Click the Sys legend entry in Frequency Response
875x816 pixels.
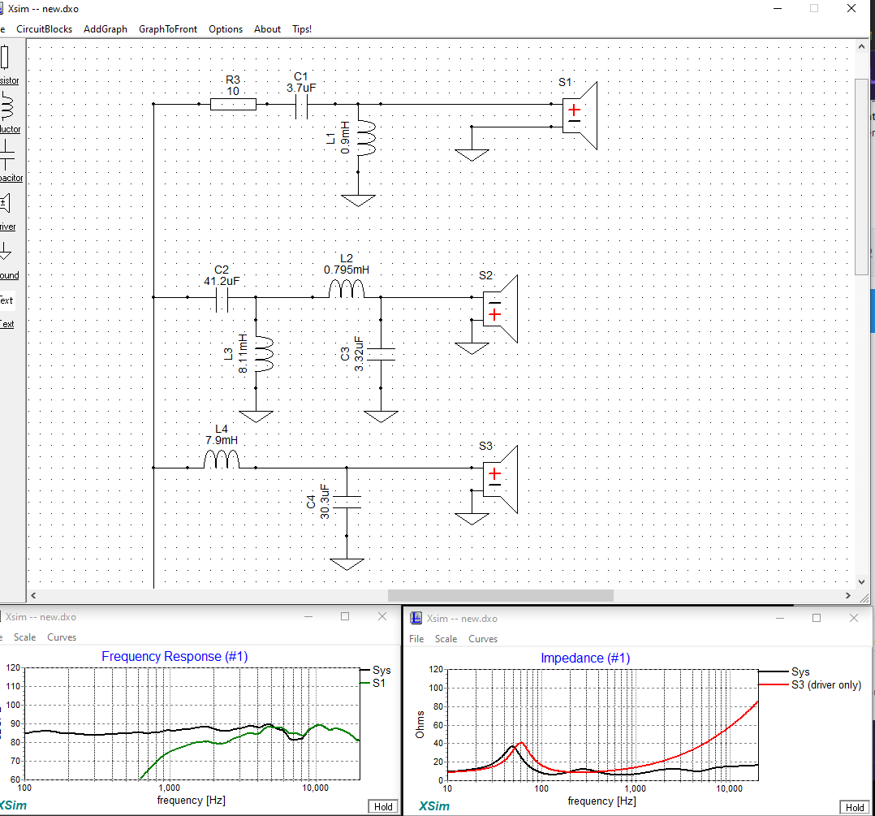click(x=376, y=670)
